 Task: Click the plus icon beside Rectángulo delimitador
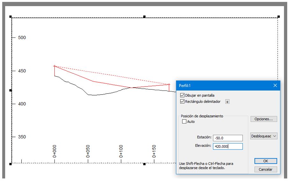227,102
